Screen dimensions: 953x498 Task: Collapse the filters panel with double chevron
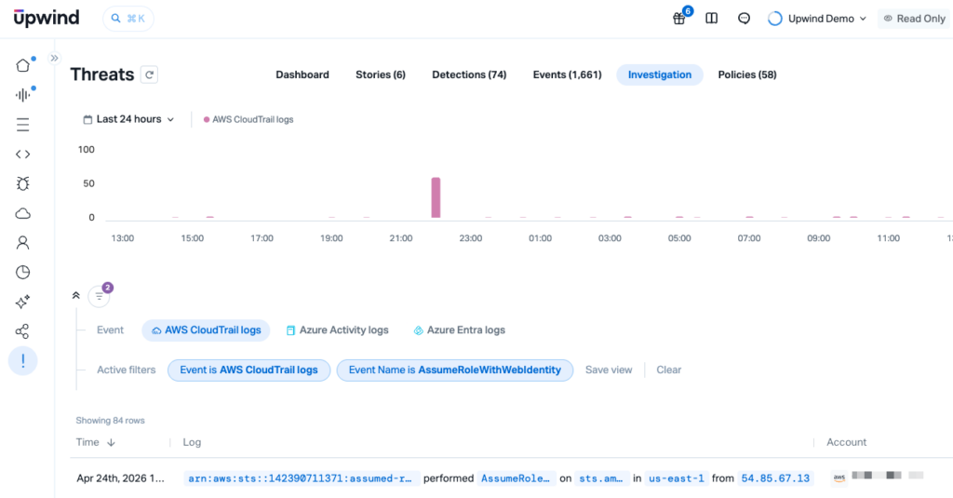click(75, 296)
